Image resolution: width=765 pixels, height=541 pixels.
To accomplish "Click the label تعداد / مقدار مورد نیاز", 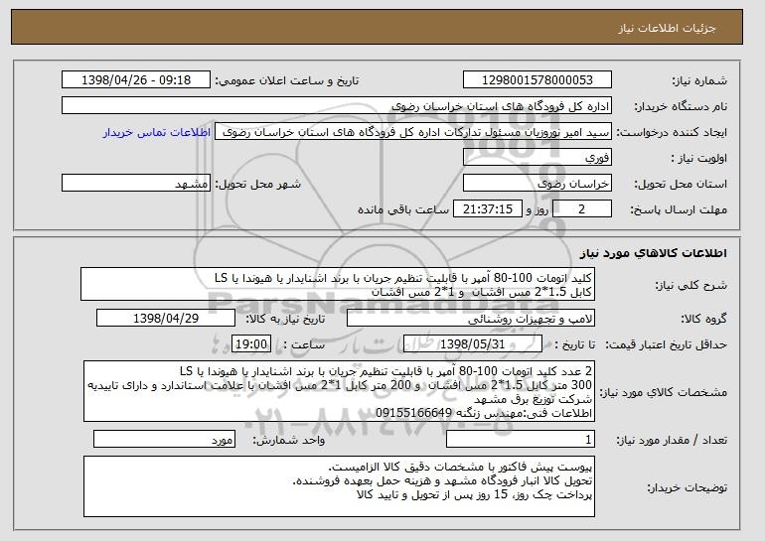I will [x=672, y=440].
